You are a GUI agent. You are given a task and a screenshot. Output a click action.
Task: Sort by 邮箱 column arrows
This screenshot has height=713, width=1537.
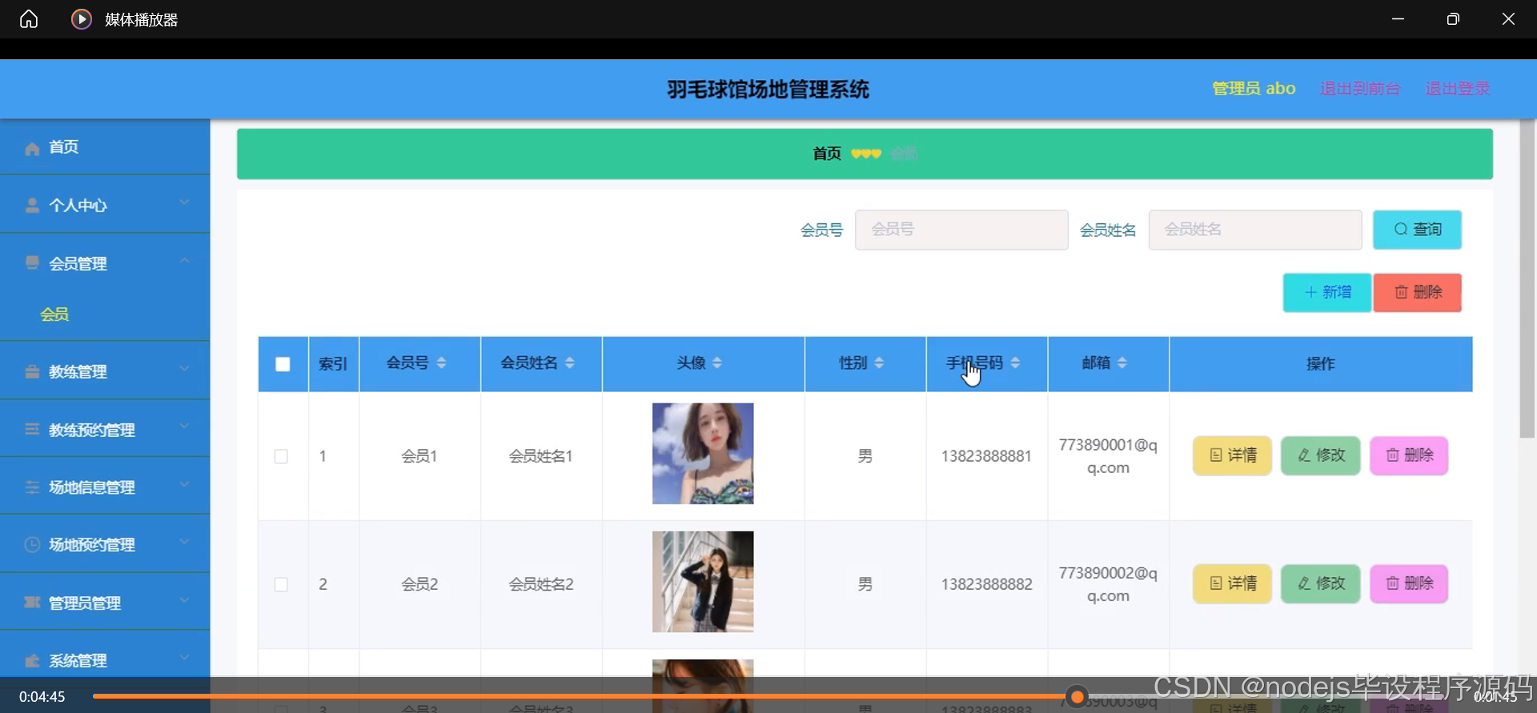pos(1122,363)
